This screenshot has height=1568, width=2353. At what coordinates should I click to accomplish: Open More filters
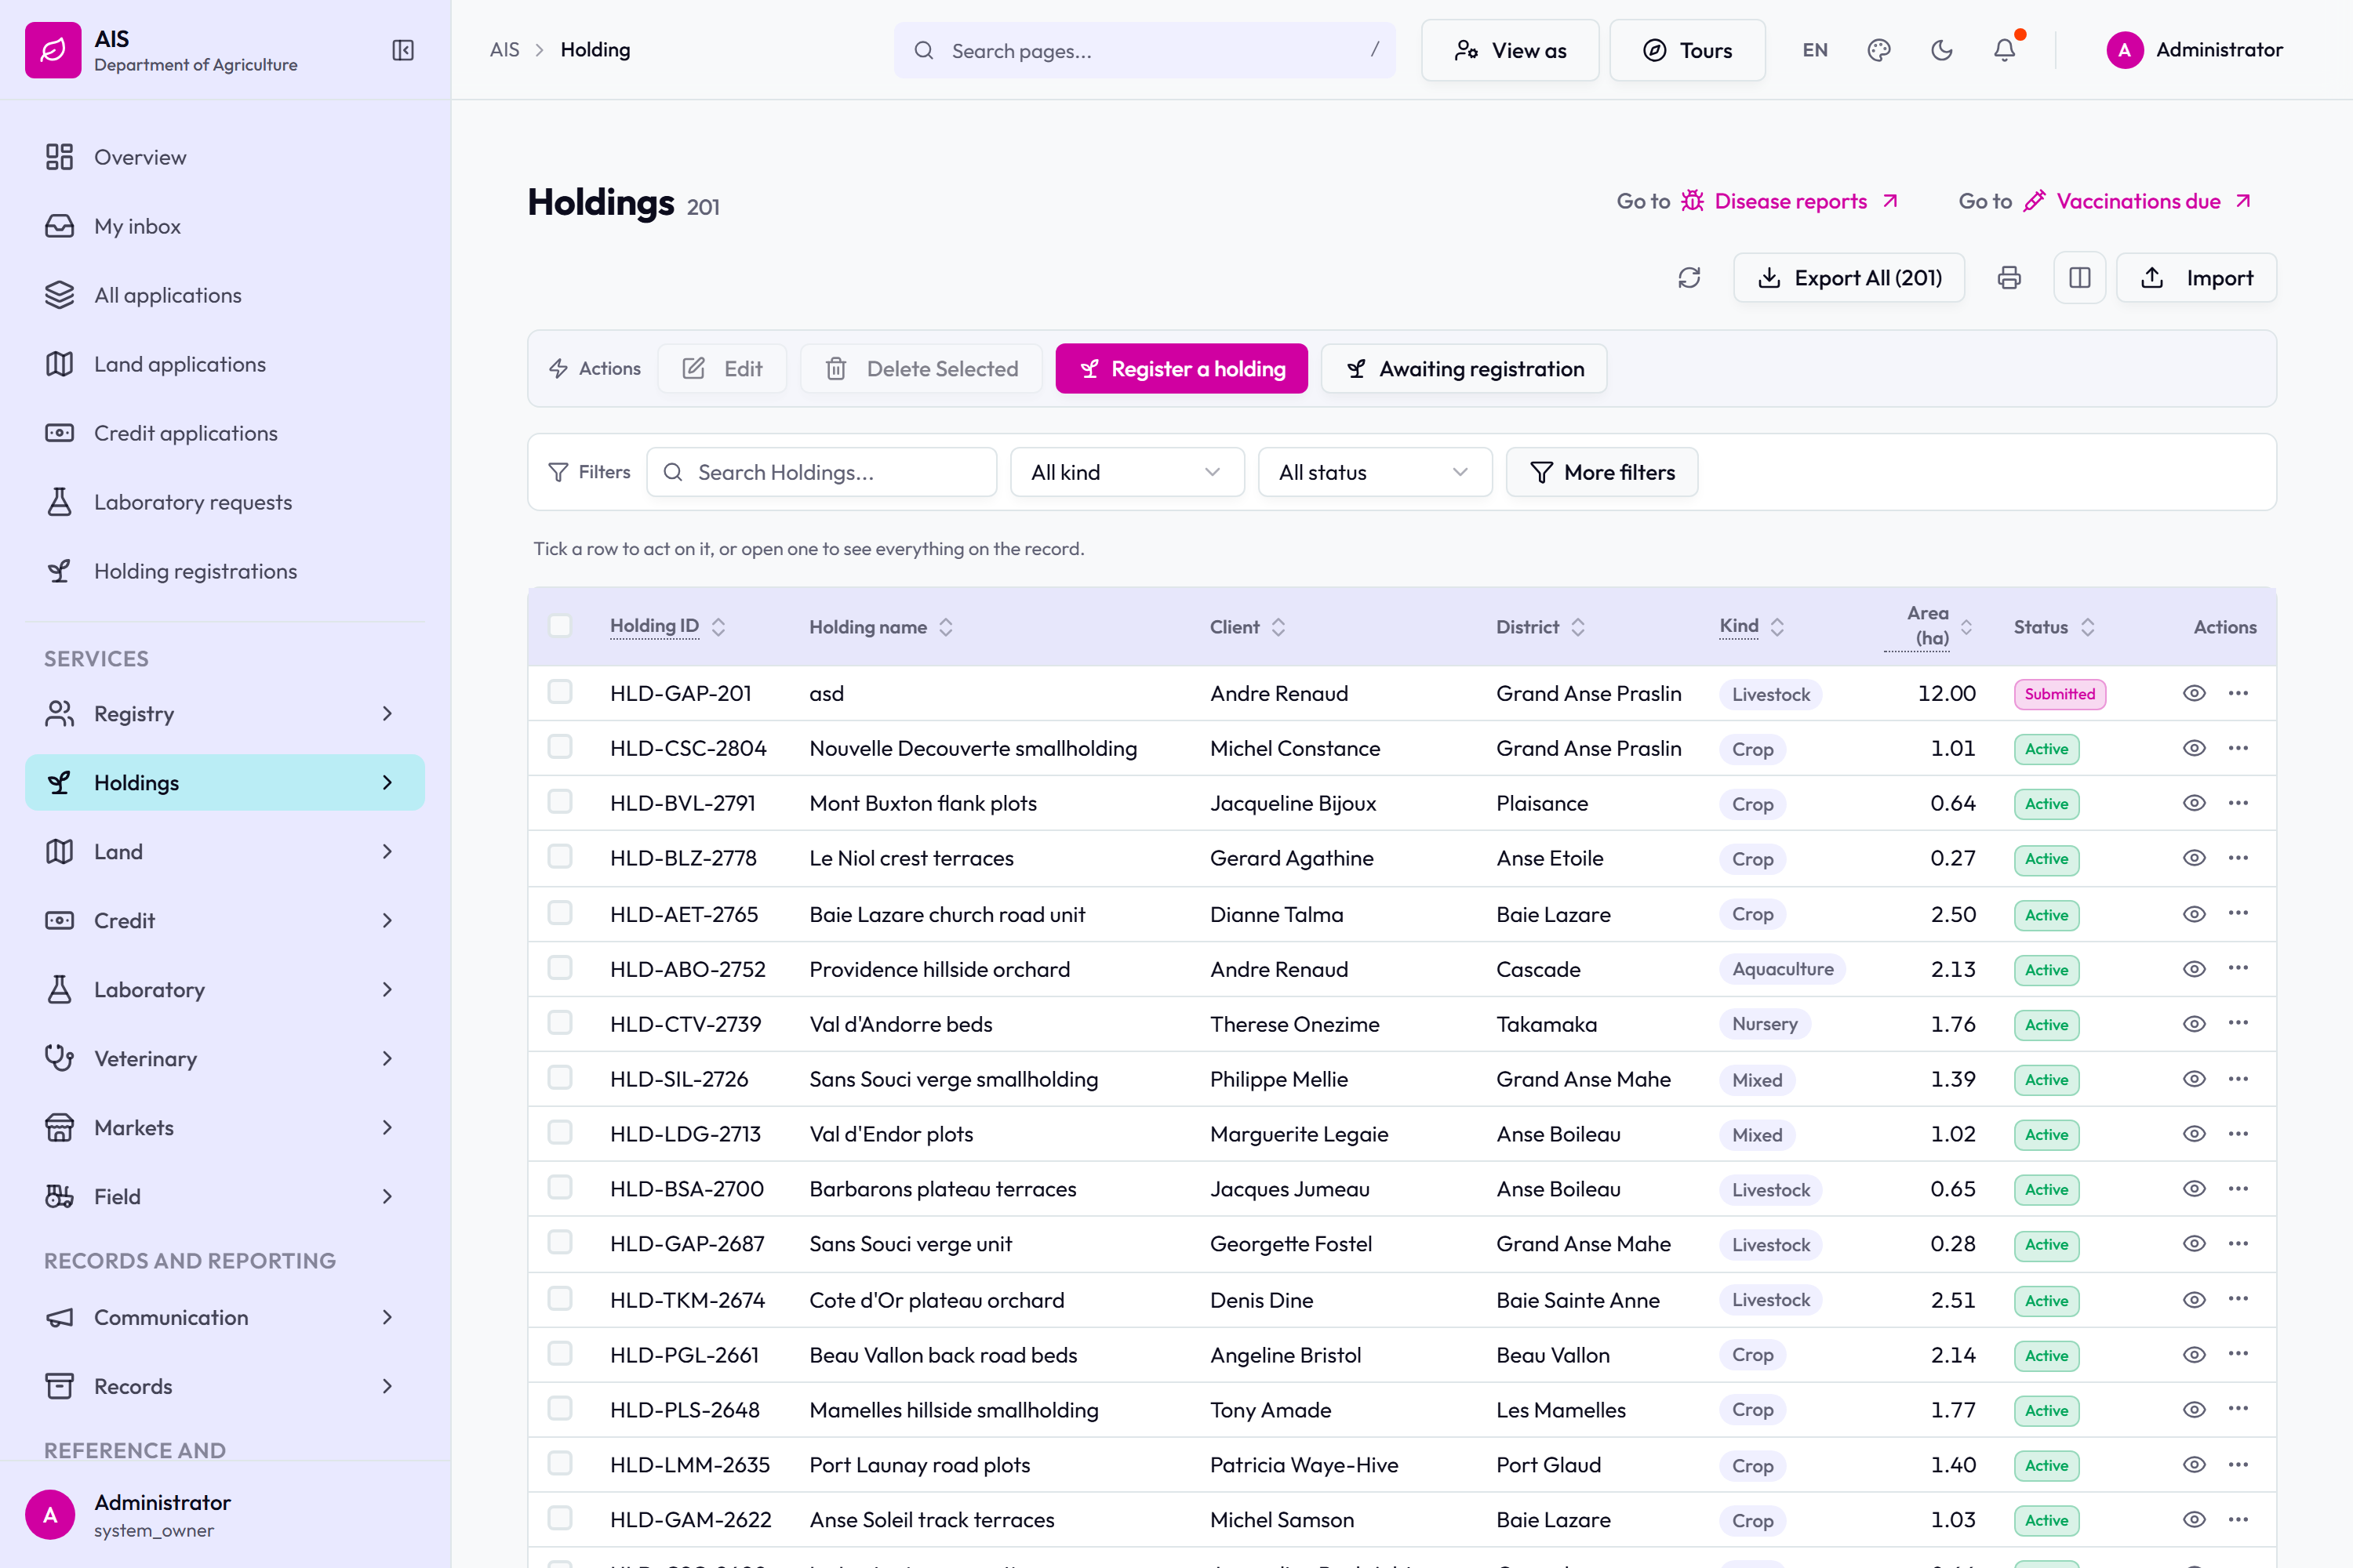click(1602, 472)
